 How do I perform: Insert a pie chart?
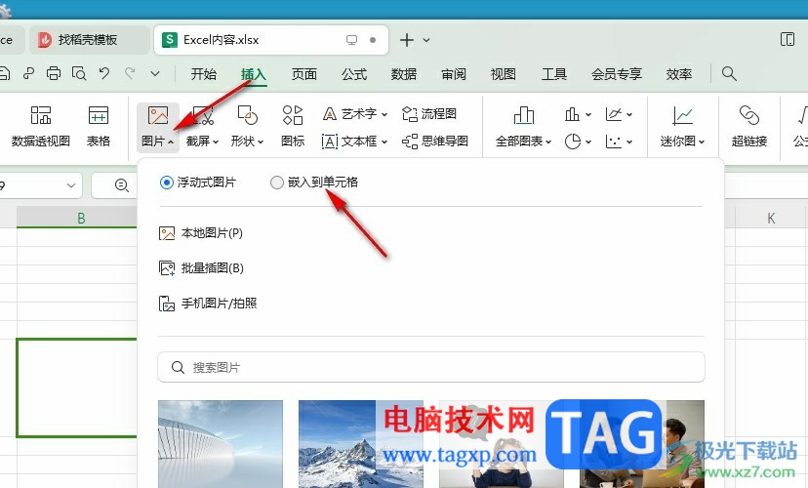[577, 142]
